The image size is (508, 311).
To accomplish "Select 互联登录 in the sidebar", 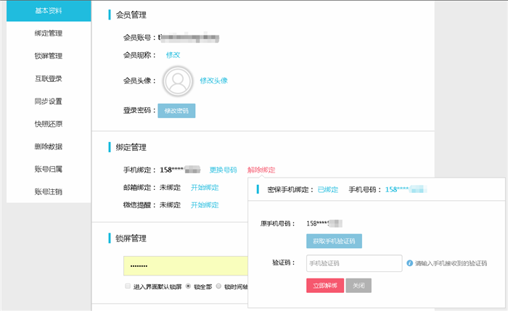I will pos(49,78).
